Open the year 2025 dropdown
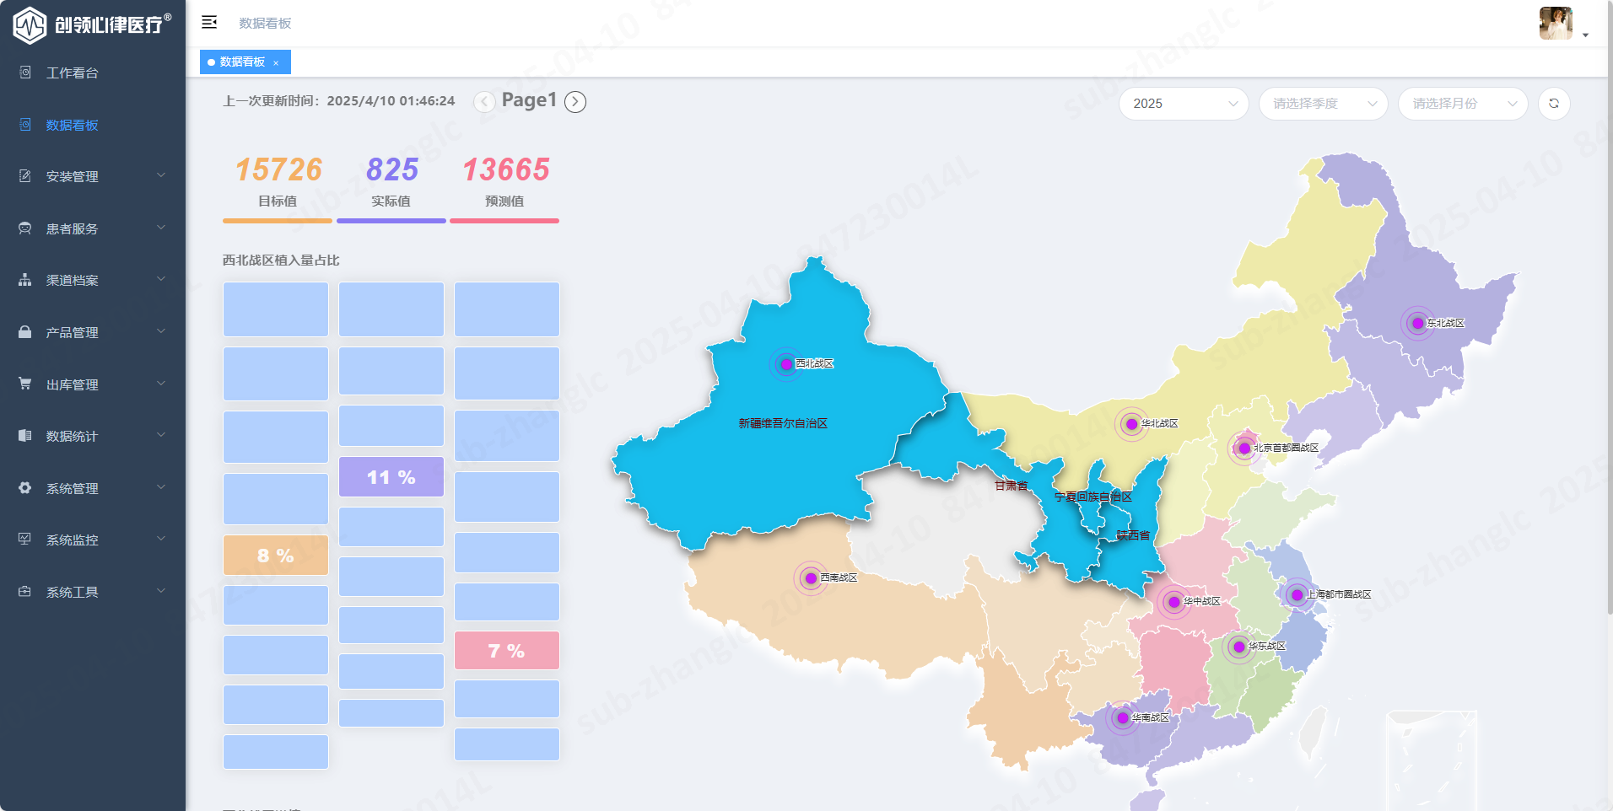Viewport: 1613px width, 811px height. [1184, 104]
